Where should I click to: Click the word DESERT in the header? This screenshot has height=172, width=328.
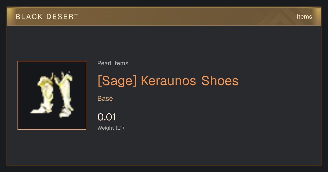[x=63, y=17]
